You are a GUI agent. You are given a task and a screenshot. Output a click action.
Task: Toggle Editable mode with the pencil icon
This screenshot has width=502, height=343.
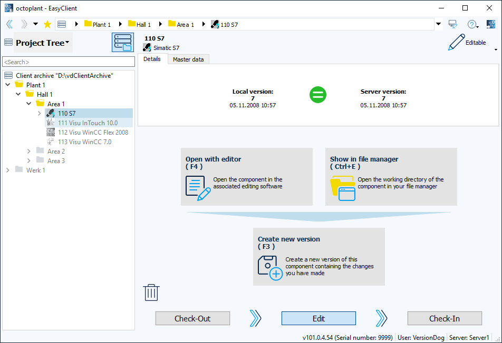click(x=457, y=43)
